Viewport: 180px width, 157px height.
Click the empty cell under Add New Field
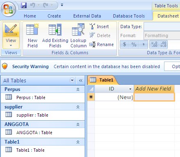point(154,97)
